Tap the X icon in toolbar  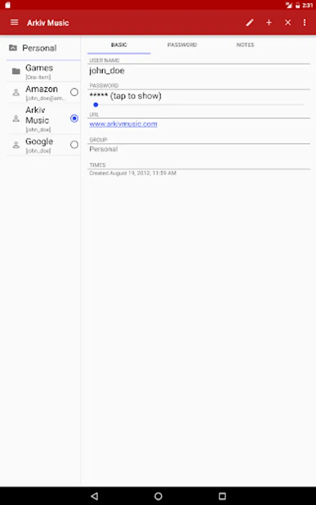[288, 22]
